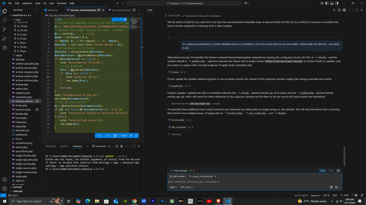This screenshot has width=366, height=205.
Task: Split the terminal pane
Action: pos(117,146)
